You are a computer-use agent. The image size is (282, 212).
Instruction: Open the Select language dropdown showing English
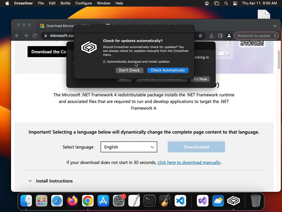point(129,147)
